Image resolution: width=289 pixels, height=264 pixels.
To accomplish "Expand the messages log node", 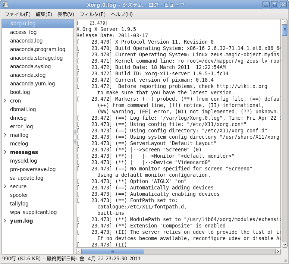I will pos(5,152).
